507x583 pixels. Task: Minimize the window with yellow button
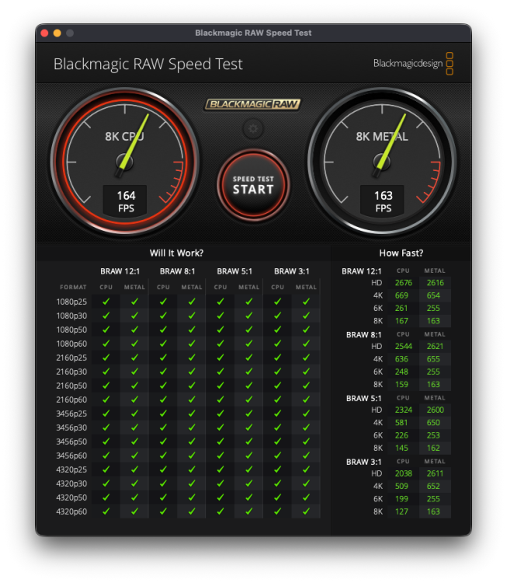tap(57, 33)
